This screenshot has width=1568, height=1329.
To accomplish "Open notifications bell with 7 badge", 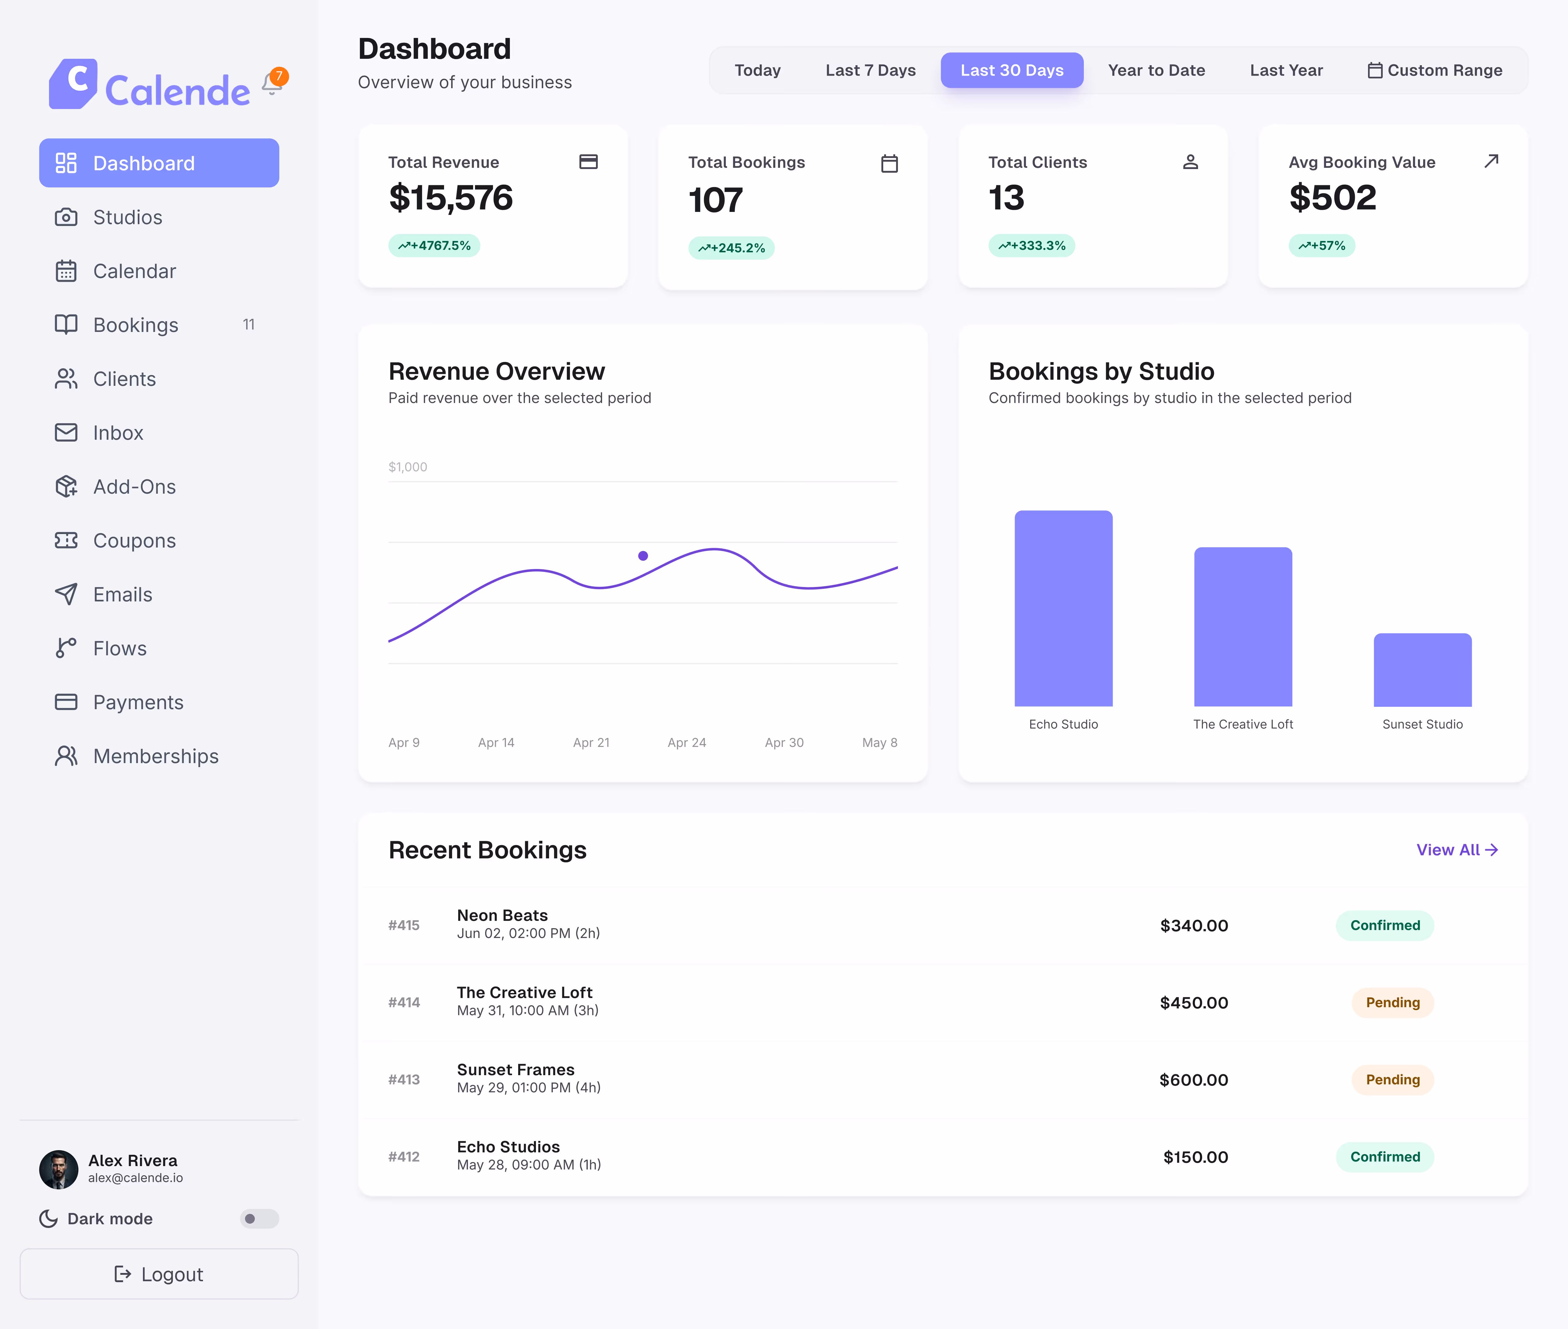I will pyautogui.click(x=273, y=81).
